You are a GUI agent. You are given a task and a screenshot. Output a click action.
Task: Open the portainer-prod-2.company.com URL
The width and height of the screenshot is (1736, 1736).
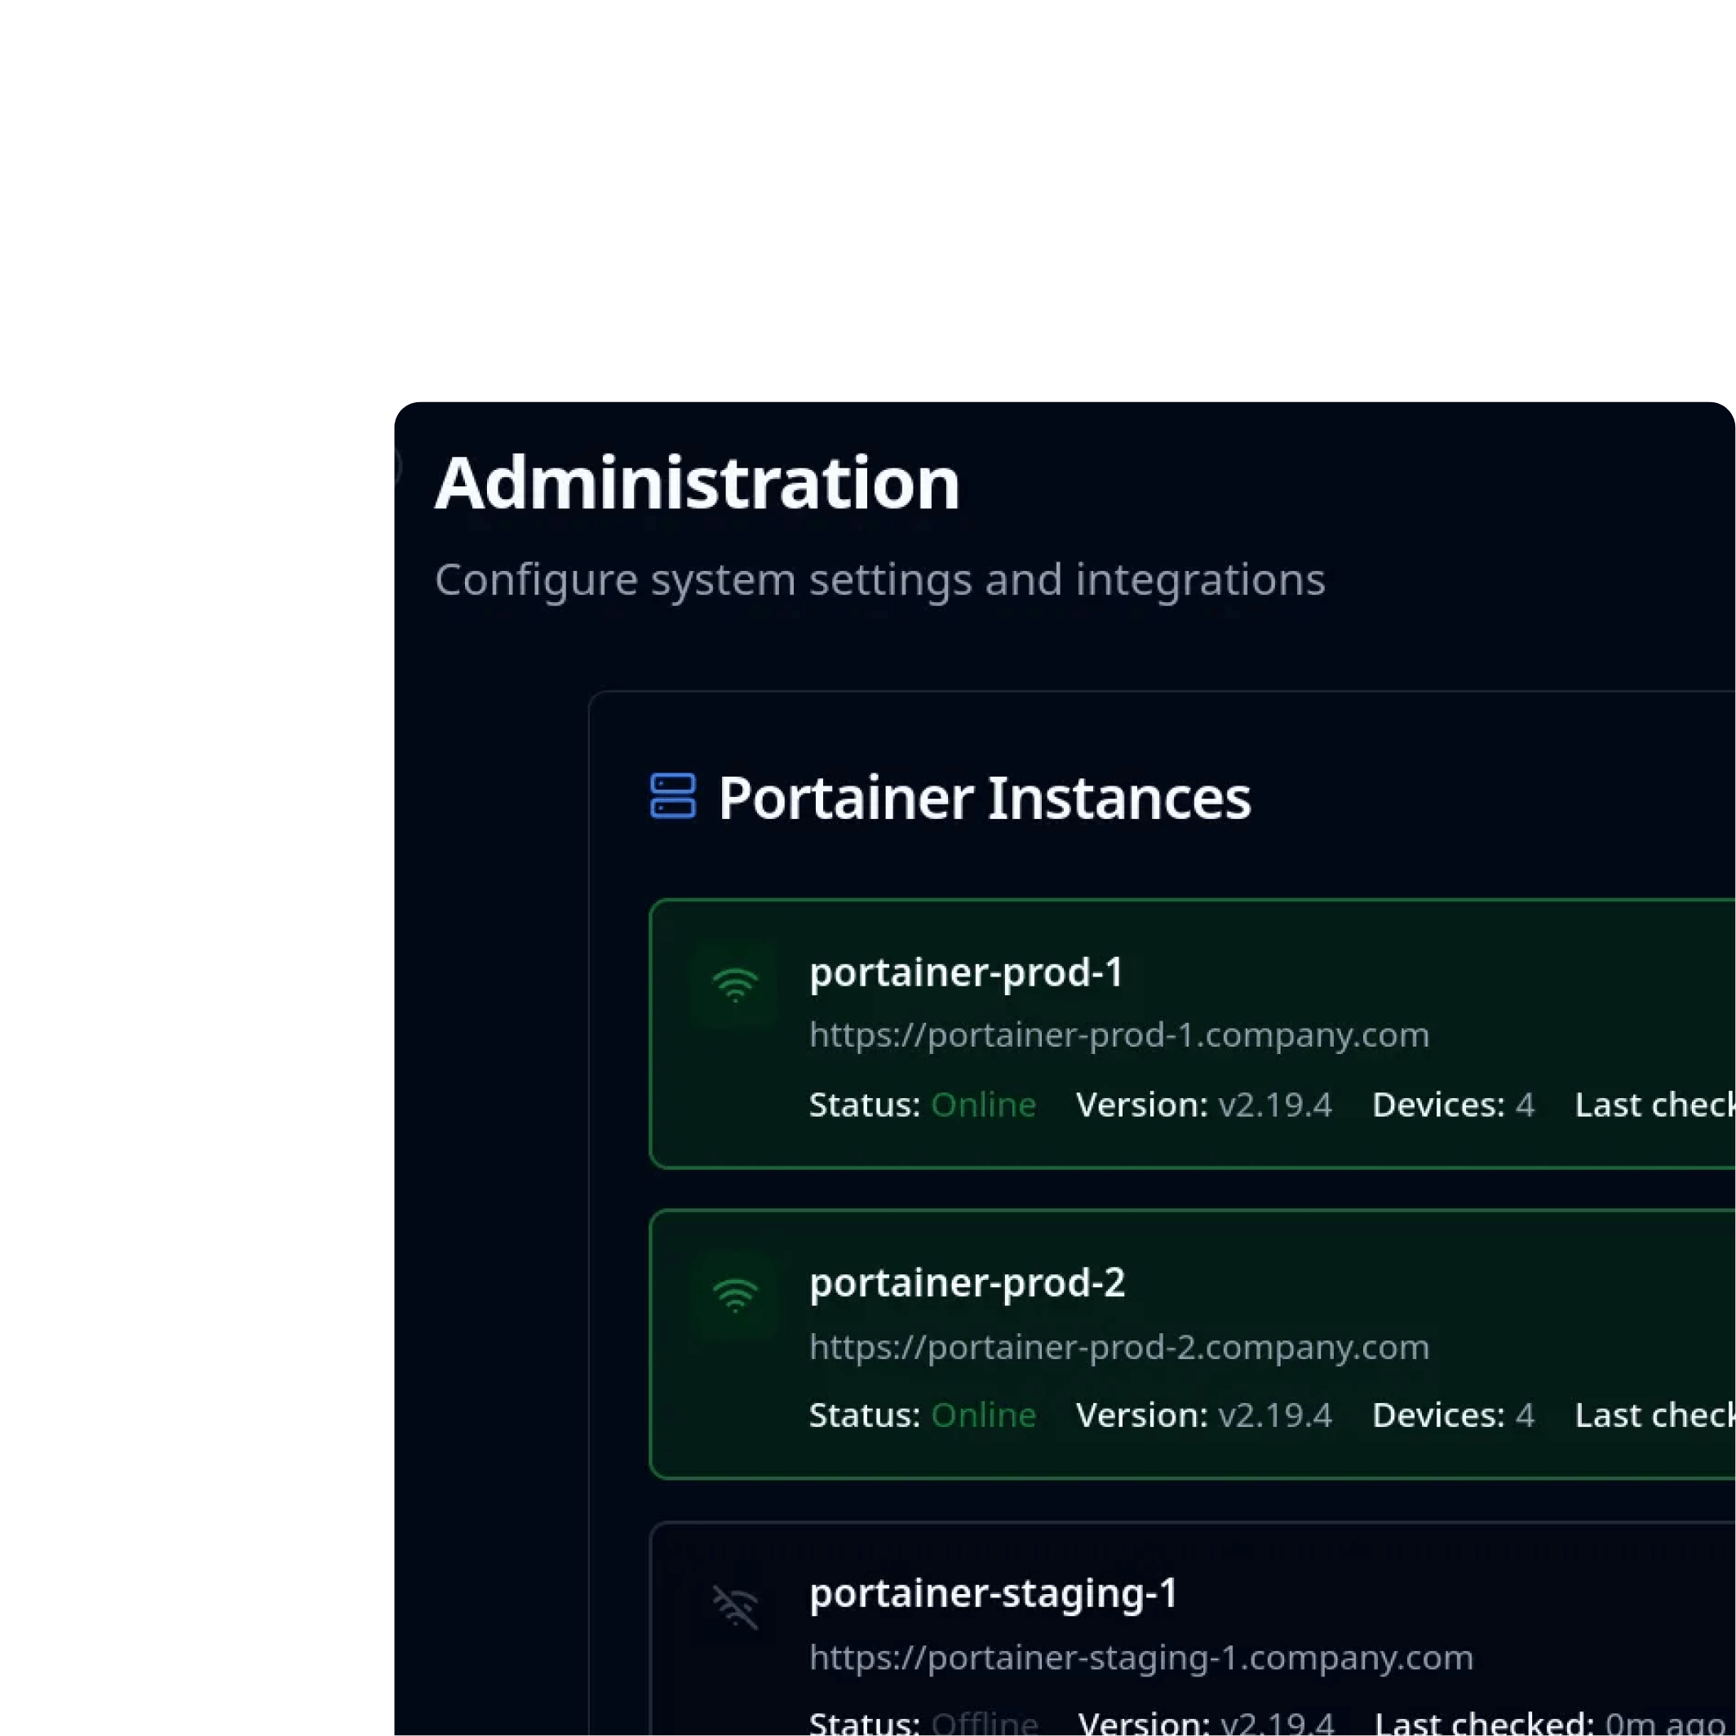click(1118, 1347)
